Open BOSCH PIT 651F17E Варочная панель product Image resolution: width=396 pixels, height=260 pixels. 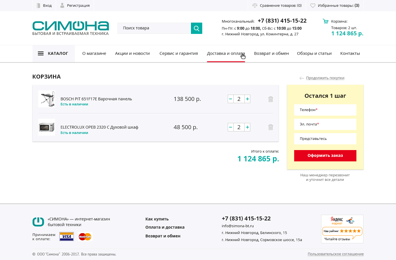[96, 99]
